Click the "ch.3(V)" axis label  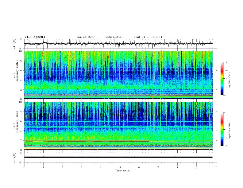(x=15, y=158)
